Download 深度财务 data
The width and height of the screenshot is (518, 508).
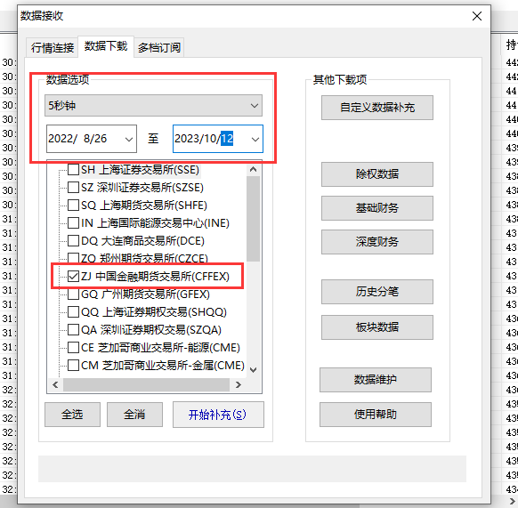[377, 242]
